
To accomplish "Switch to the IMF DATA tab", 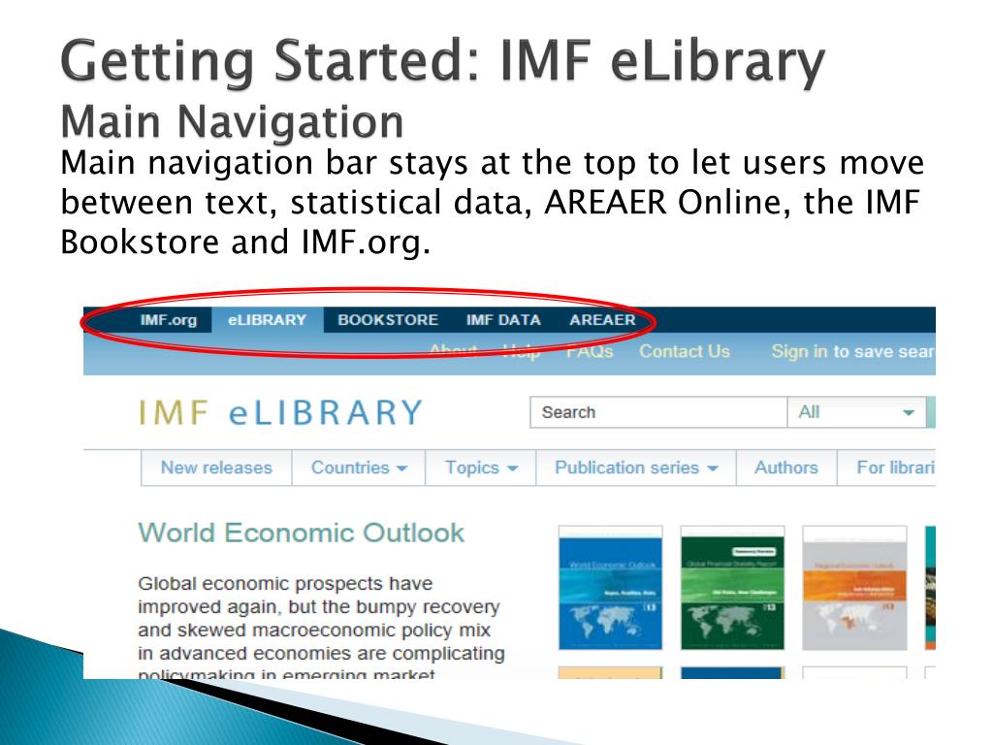I will 503,320.
